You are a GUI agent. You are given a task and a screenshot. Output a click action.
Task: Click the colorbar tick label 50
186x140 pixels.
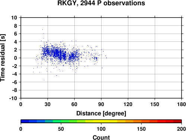coord(61,129)
